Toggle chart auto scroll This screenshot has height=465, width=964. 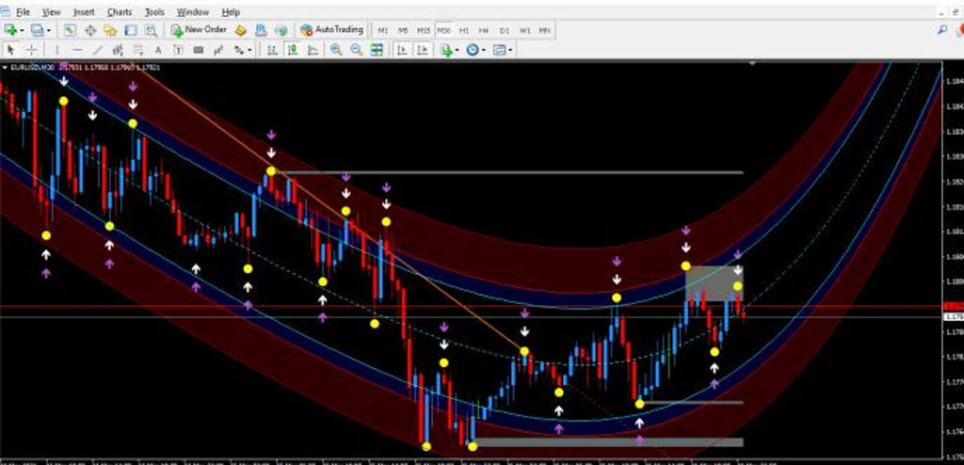click(400, 50)
